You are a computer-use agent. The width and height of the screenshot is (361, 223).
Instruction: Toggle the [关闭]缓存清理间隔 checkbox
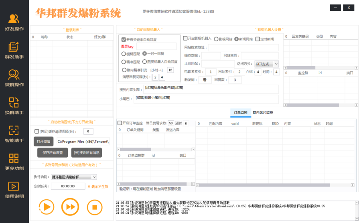[x=37, y=131]
